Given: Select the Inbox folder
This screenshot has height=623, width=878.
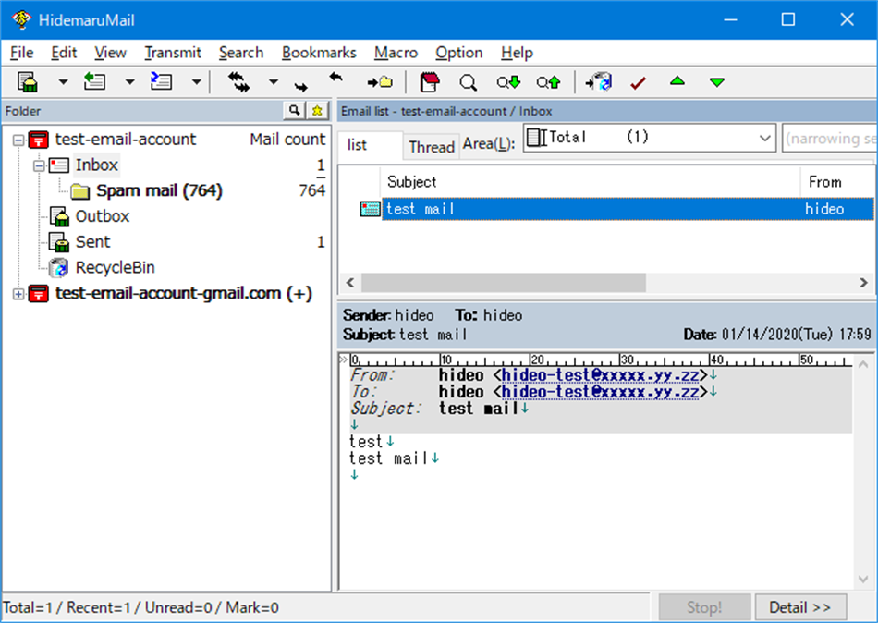Looking at the screenshot, I should (97, 165).
